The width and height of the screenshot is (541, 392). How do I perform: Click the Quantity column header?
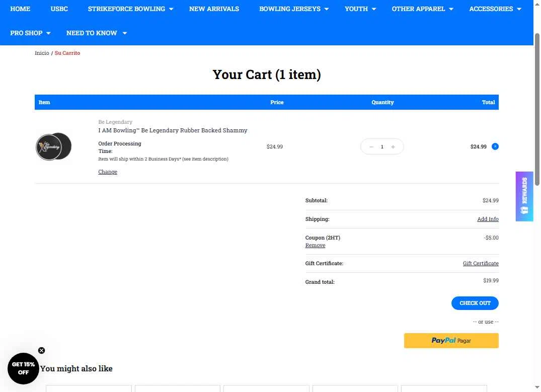(x=382, y=102)
